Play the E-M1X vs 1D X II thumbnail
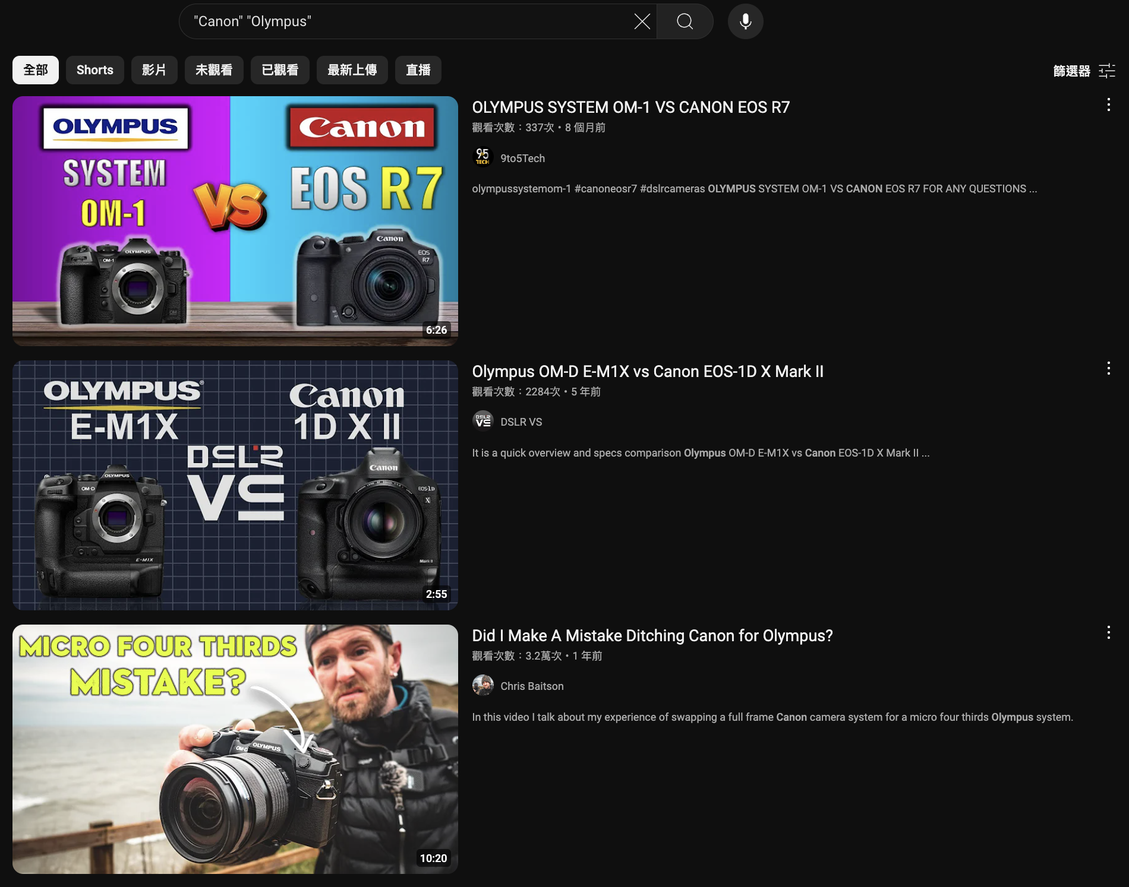Image resolution: width=1129 pixels, height=887 pixels. click(235, 485)
